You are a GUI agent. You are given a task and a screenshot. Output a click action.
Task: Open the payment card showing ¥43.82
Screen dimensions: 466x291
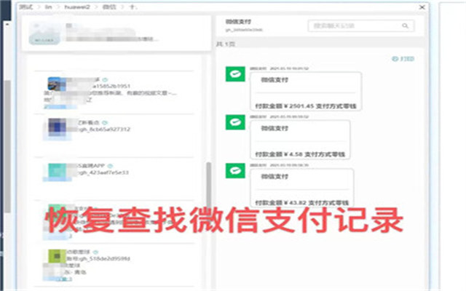tap(302, 188)
